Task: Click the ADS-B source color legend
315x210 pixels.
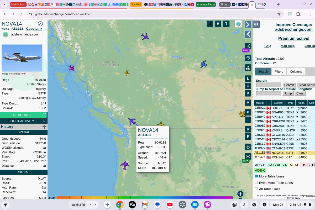Action: 260,165
